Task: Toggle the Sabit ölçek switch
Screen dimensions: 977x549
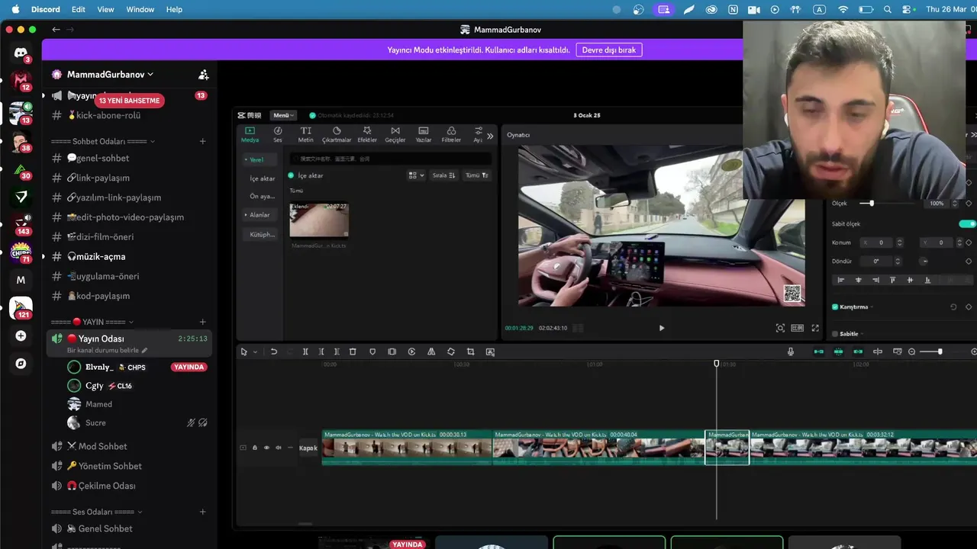Action: [x=967, y=223]
